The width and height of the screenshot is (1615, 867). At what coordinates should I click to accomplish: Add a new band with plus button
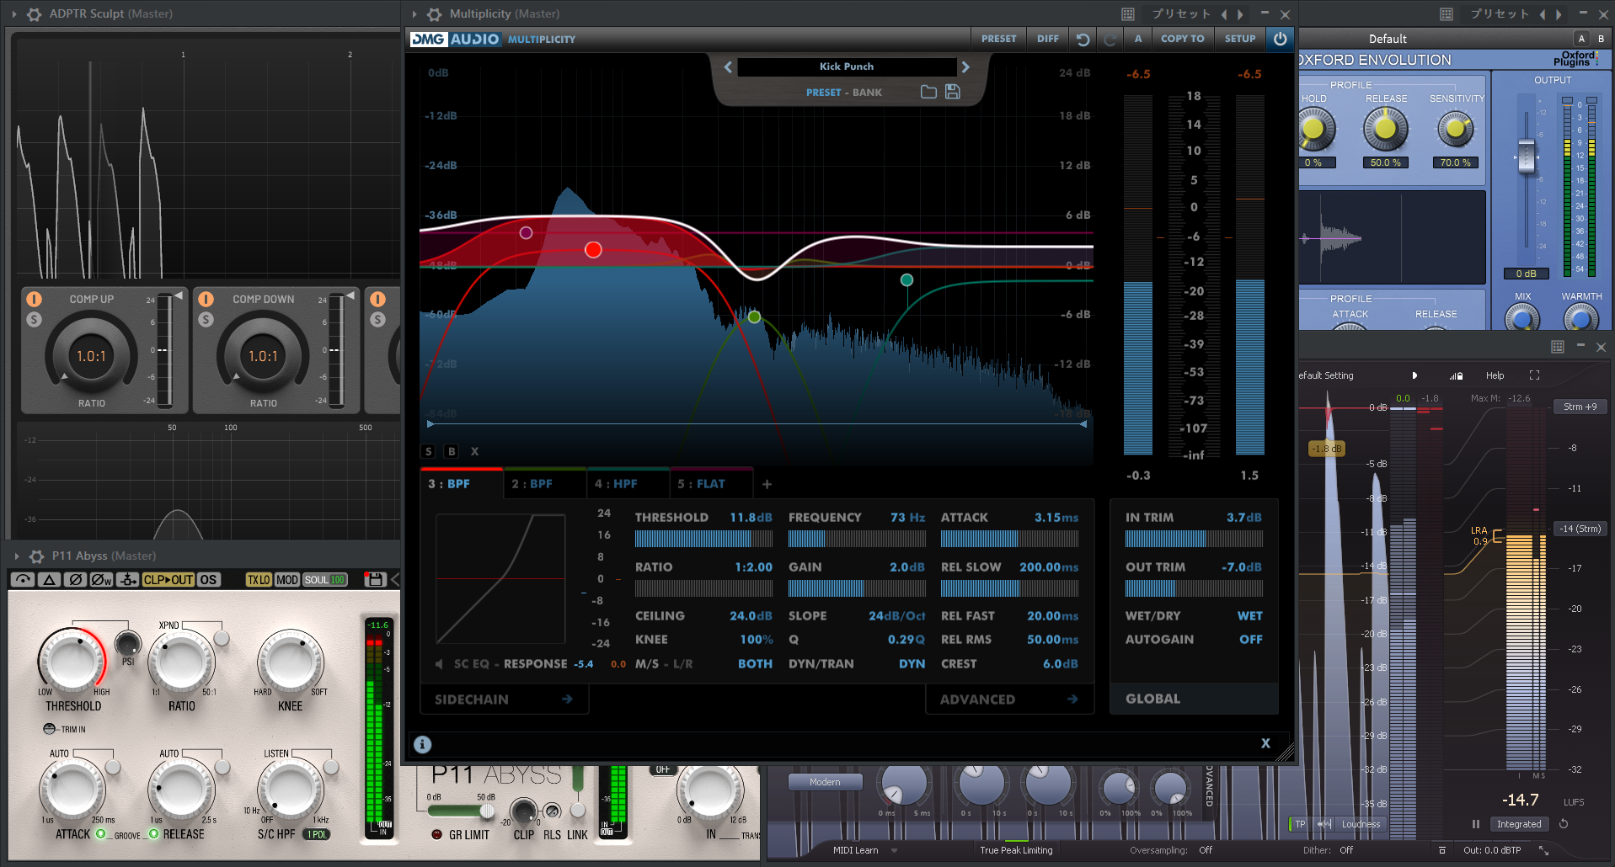(767, 484)
